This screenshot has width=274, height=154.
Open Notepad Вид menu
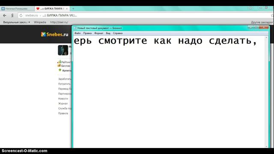[x=108, y=33]
